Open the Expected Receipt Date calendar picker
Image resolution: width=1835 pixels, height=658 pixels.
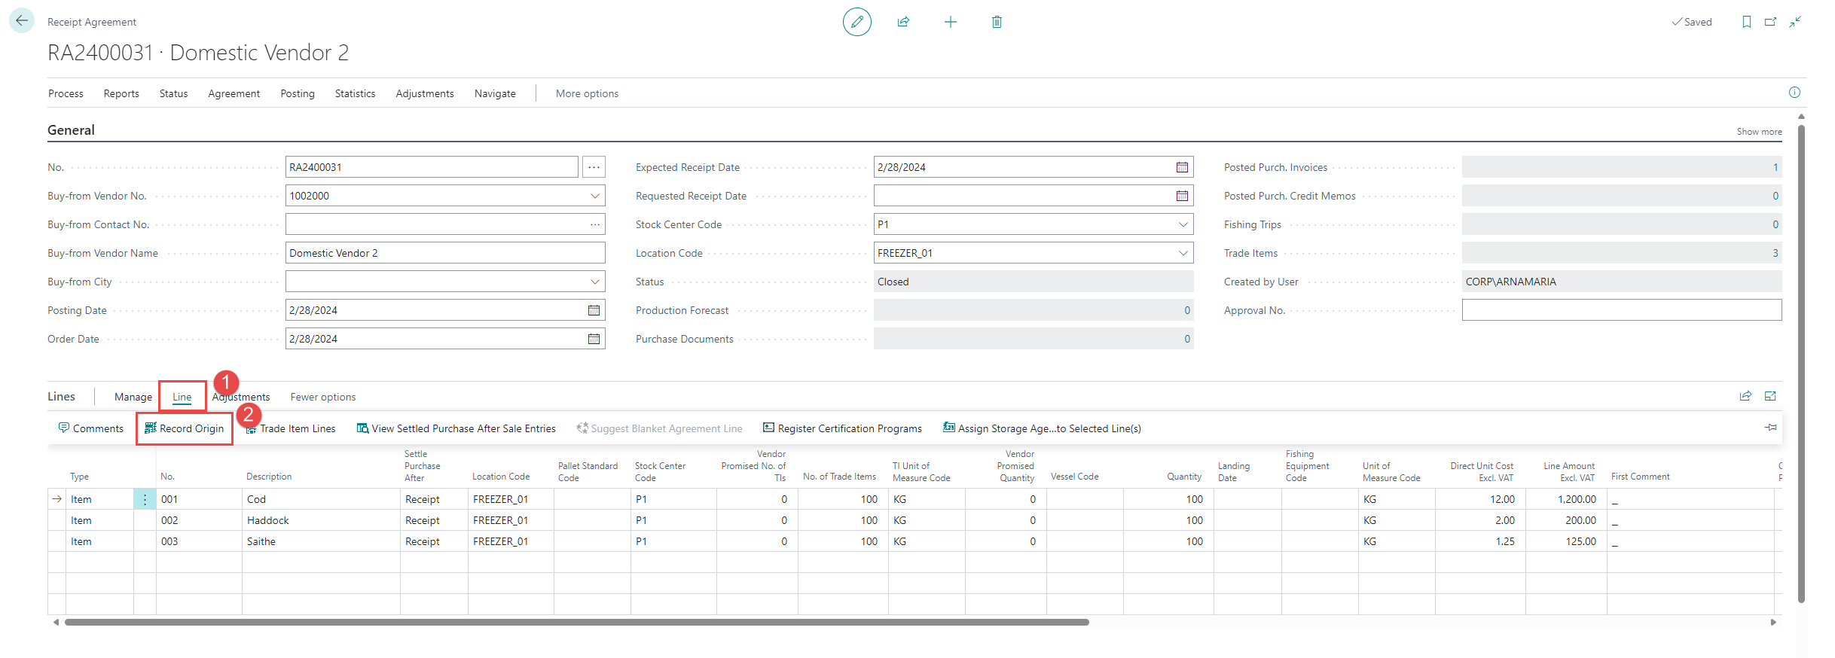(x=1182, y=167)
